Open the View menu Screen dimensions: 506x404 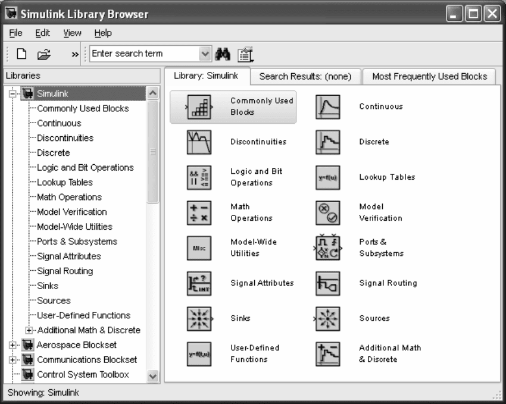[x=72, y=33]
